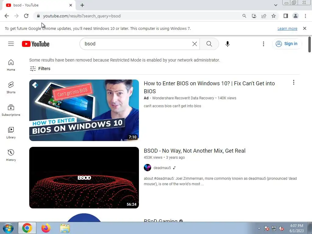Click the page vertical scrollbar
Viewport: 312px width, 234px height.
pyautogui.click(x=310, y=44)
